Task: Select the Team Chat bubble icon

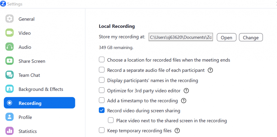Action: click(9, 75)
